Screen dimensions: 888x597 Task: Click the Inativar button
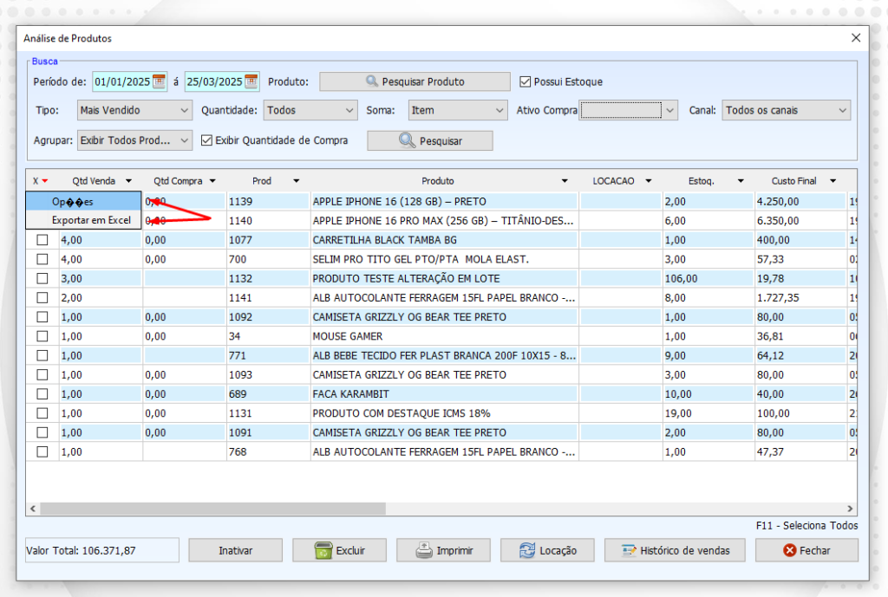(236, 550)
